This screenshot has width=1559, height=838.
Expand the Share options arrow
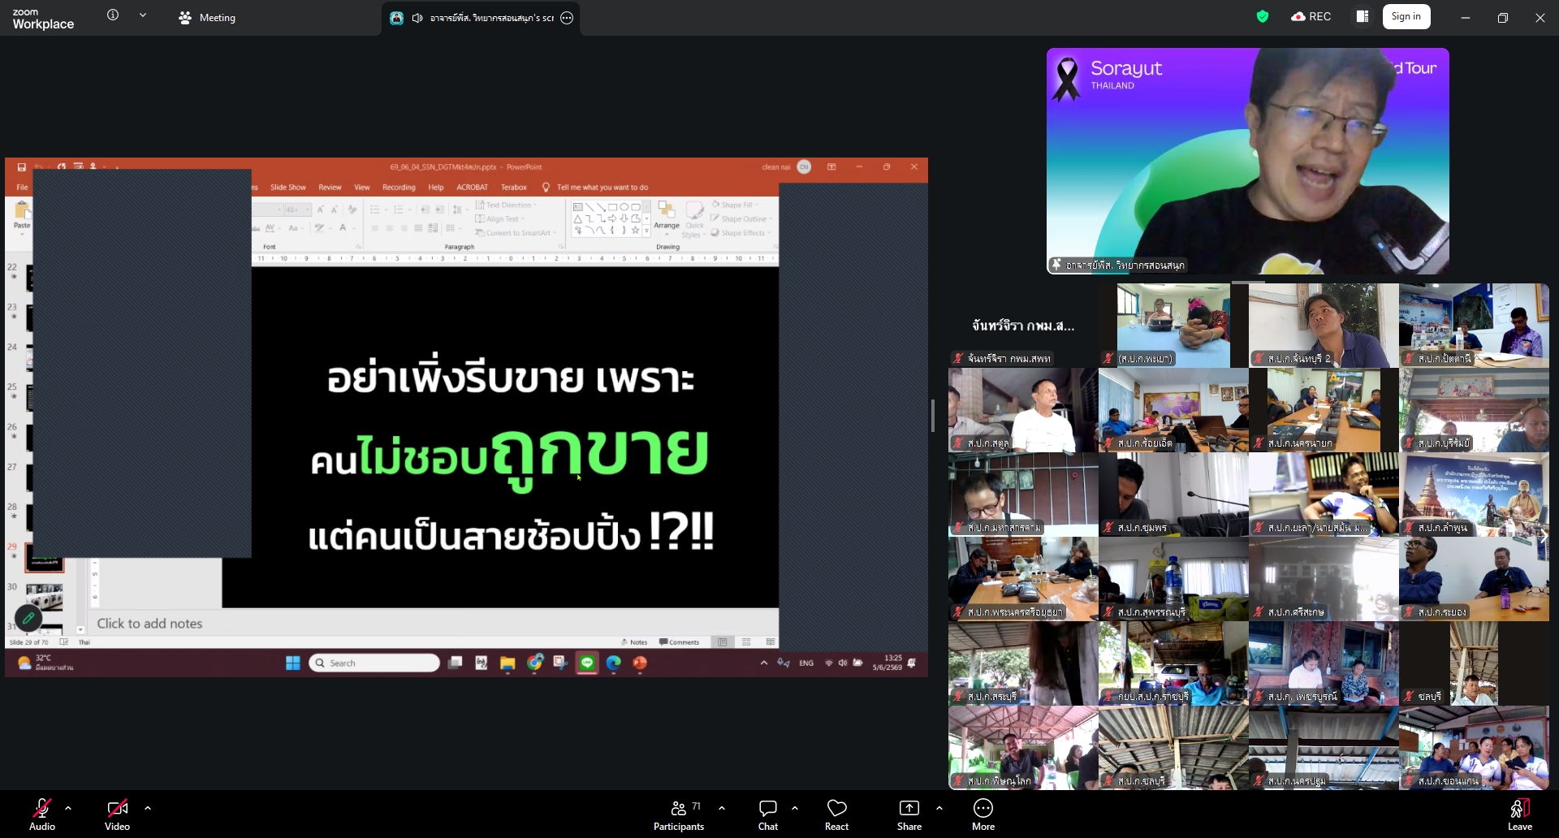click(939, 808)
